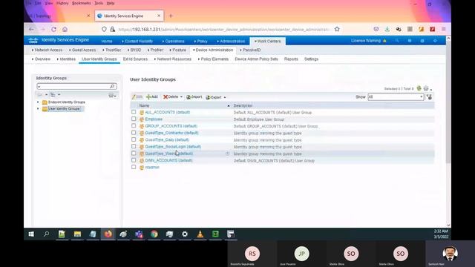Viewport: 475px width, 267px height.
Task: Open the Settings tab in Device Administration
Action: pyautogui.click(x=312, y=59)
